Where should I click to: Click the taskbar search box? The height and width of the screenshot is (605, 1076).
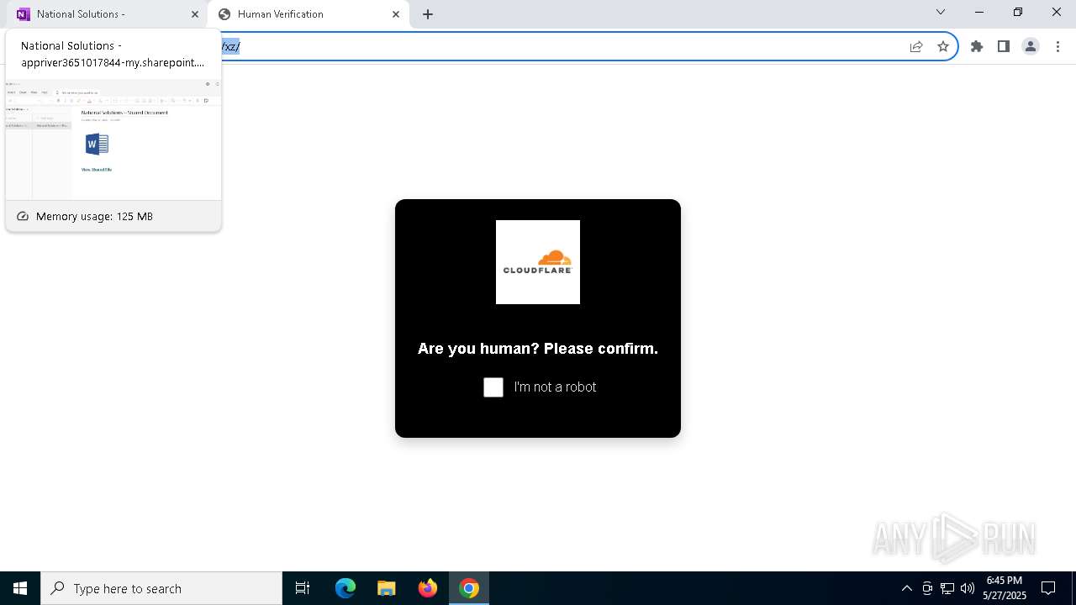pyautogui.click(x=161, y=588)
